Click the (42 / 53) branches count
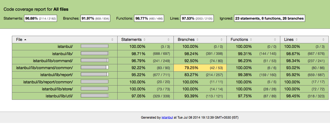 216,68
